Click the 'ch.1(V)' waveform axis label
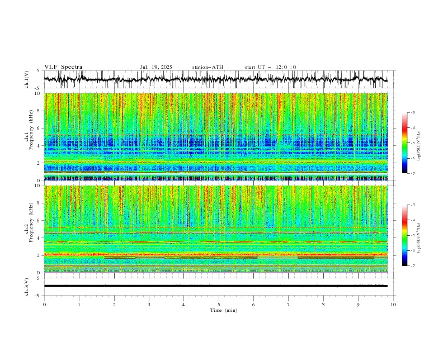443x342 pixels. 27,79
